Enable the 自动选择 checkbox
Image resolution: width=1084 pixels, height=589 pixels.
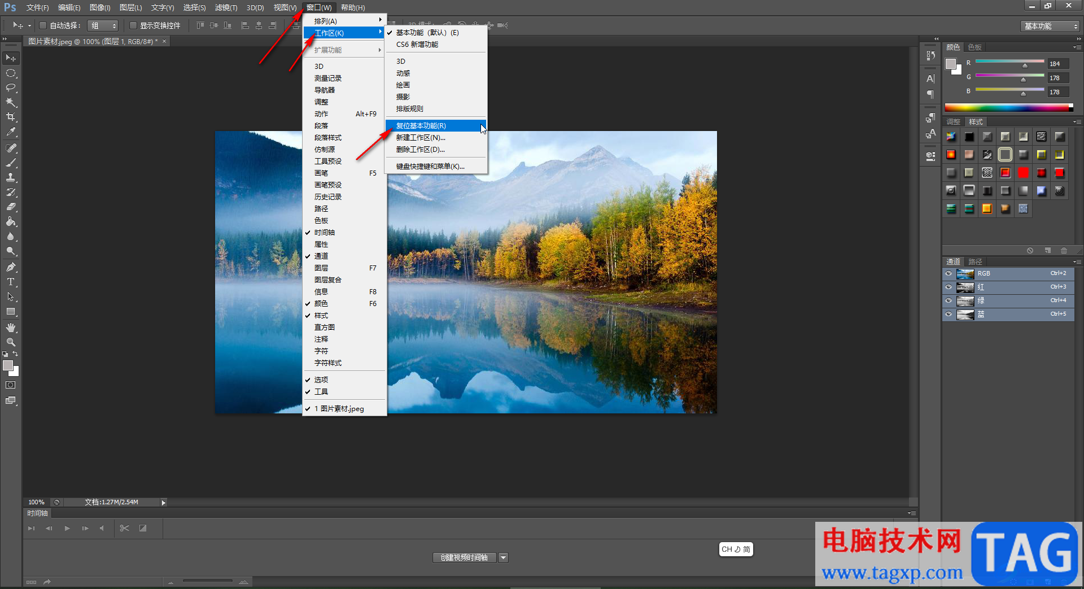tap(42, 25)
